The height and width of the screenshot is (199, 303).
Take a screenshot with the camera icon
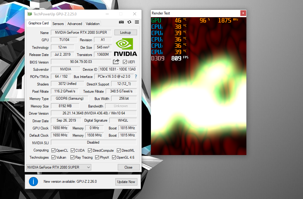[121, 22]
